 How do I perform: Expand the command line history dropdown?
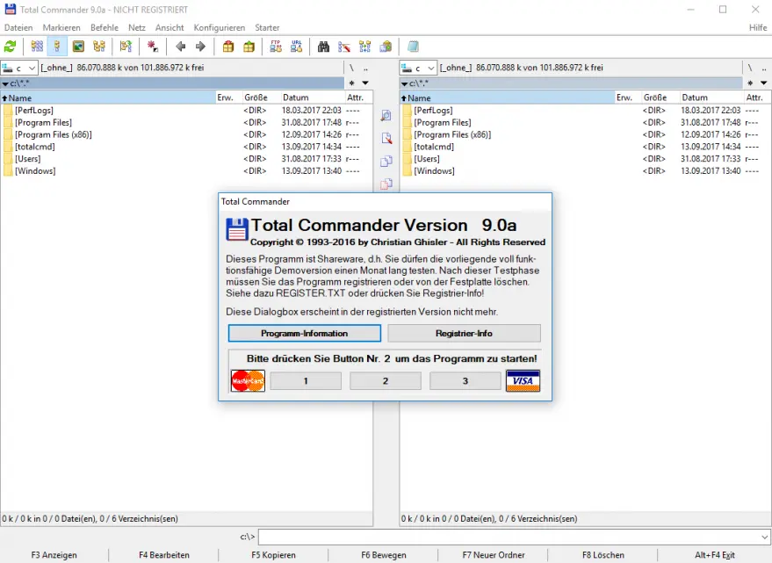pos(764,537)
